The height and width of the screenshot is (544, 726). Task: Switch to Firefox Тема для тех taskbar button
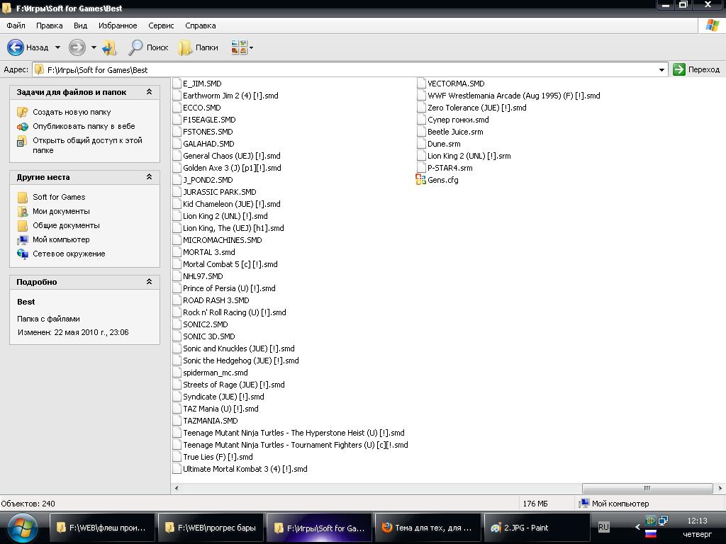click(x=428, y=527)
